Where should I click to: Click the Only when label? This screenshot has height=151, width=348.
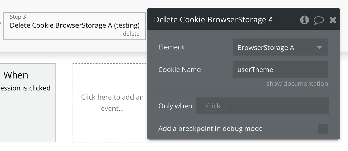(175, 106)
